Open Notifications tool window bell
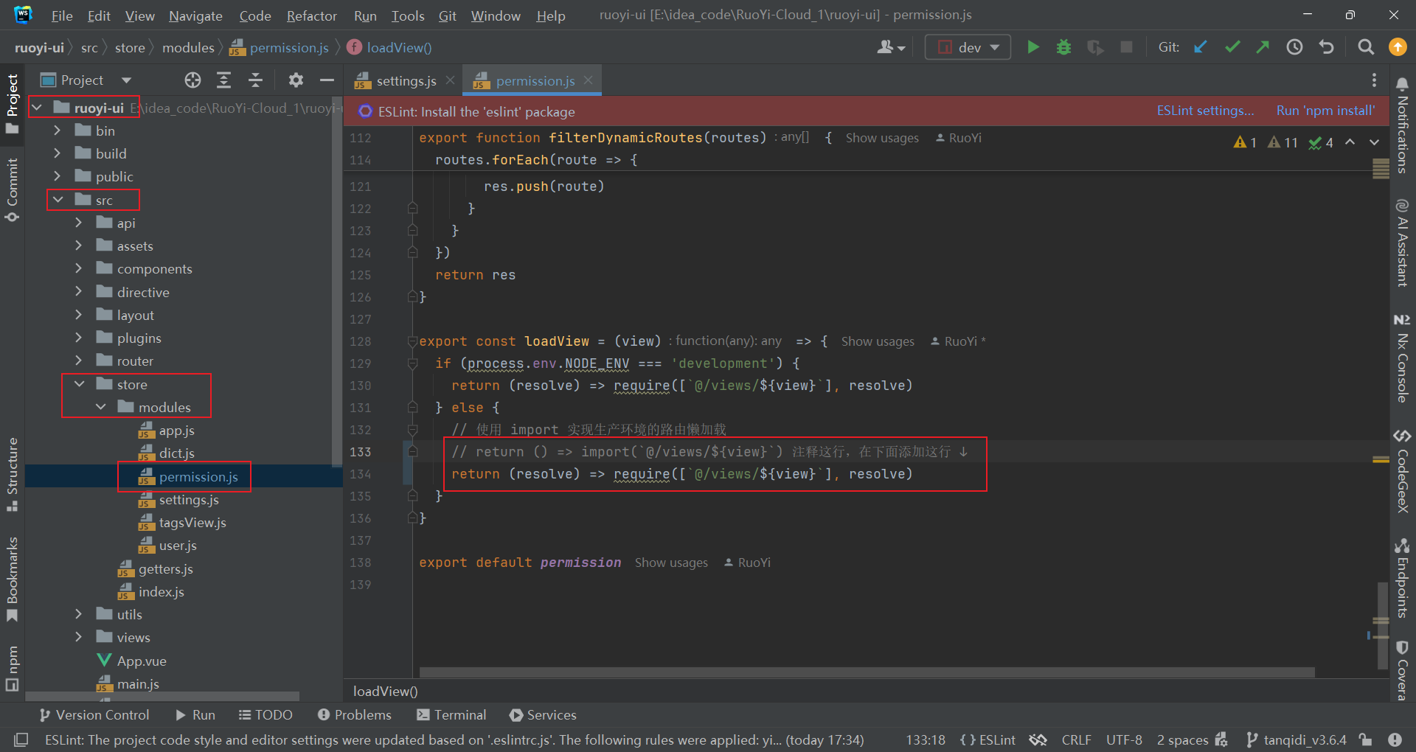Screen dimensions: 1416x752 (x=1402, y=126)
